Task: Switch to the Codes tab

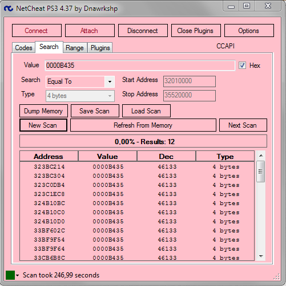Action: coord(23,48)
